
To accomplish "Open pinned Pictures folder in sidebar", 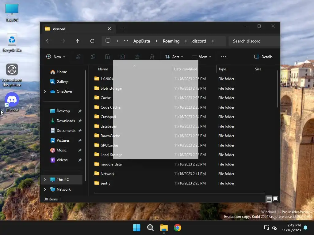I will (x=63, y=140).
